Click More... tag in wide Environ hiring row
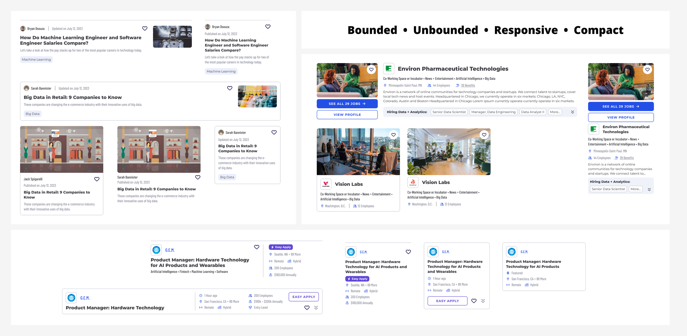687x336 pixels. pos(555,112)
